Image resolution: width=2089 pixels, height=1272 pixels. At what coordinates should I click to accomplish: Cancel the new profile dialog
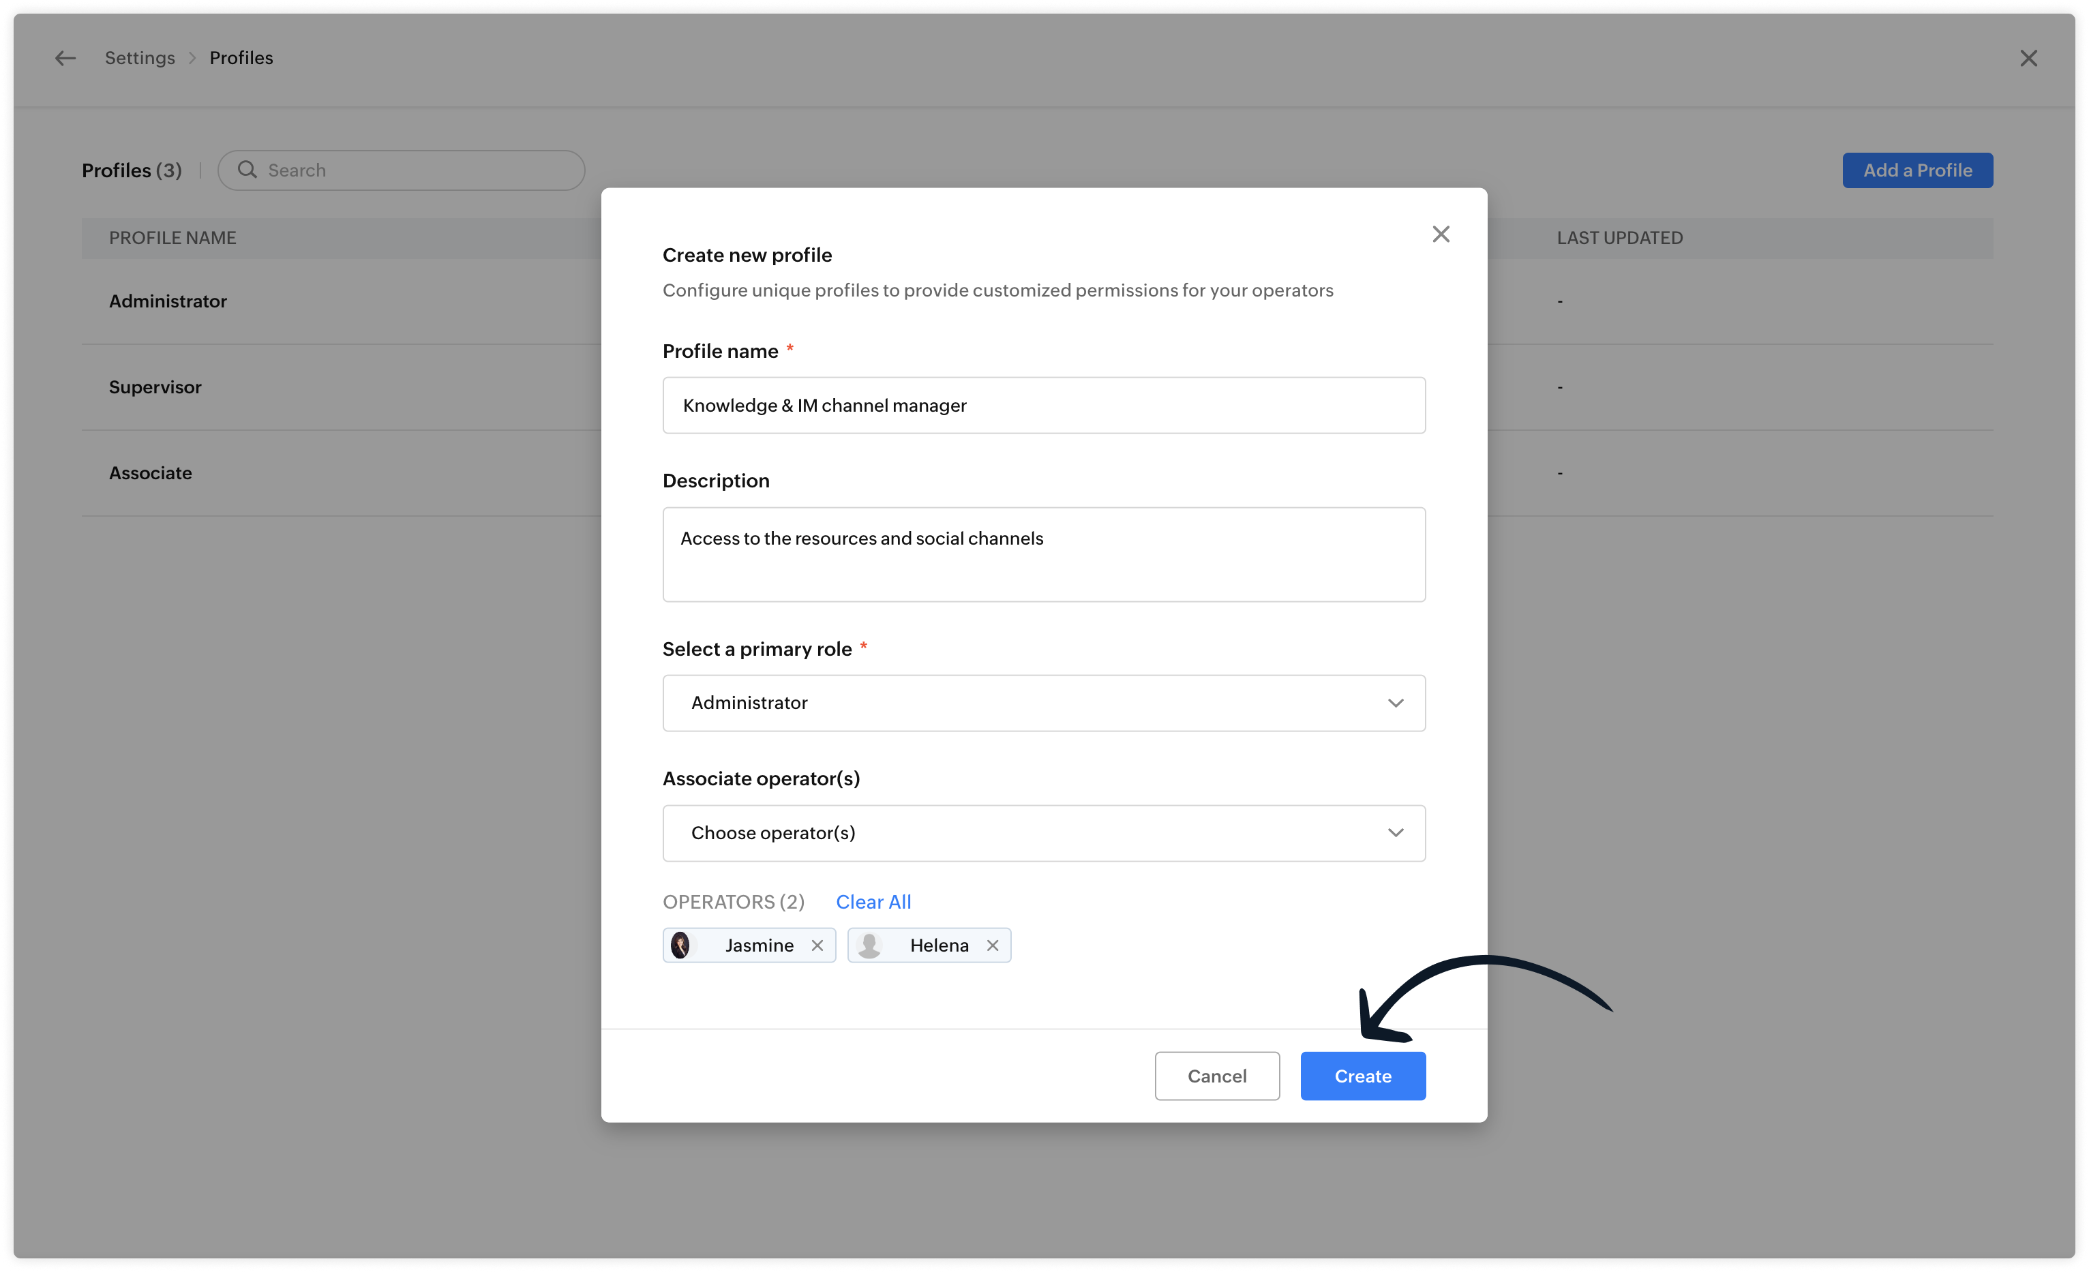(1216, 1076)
